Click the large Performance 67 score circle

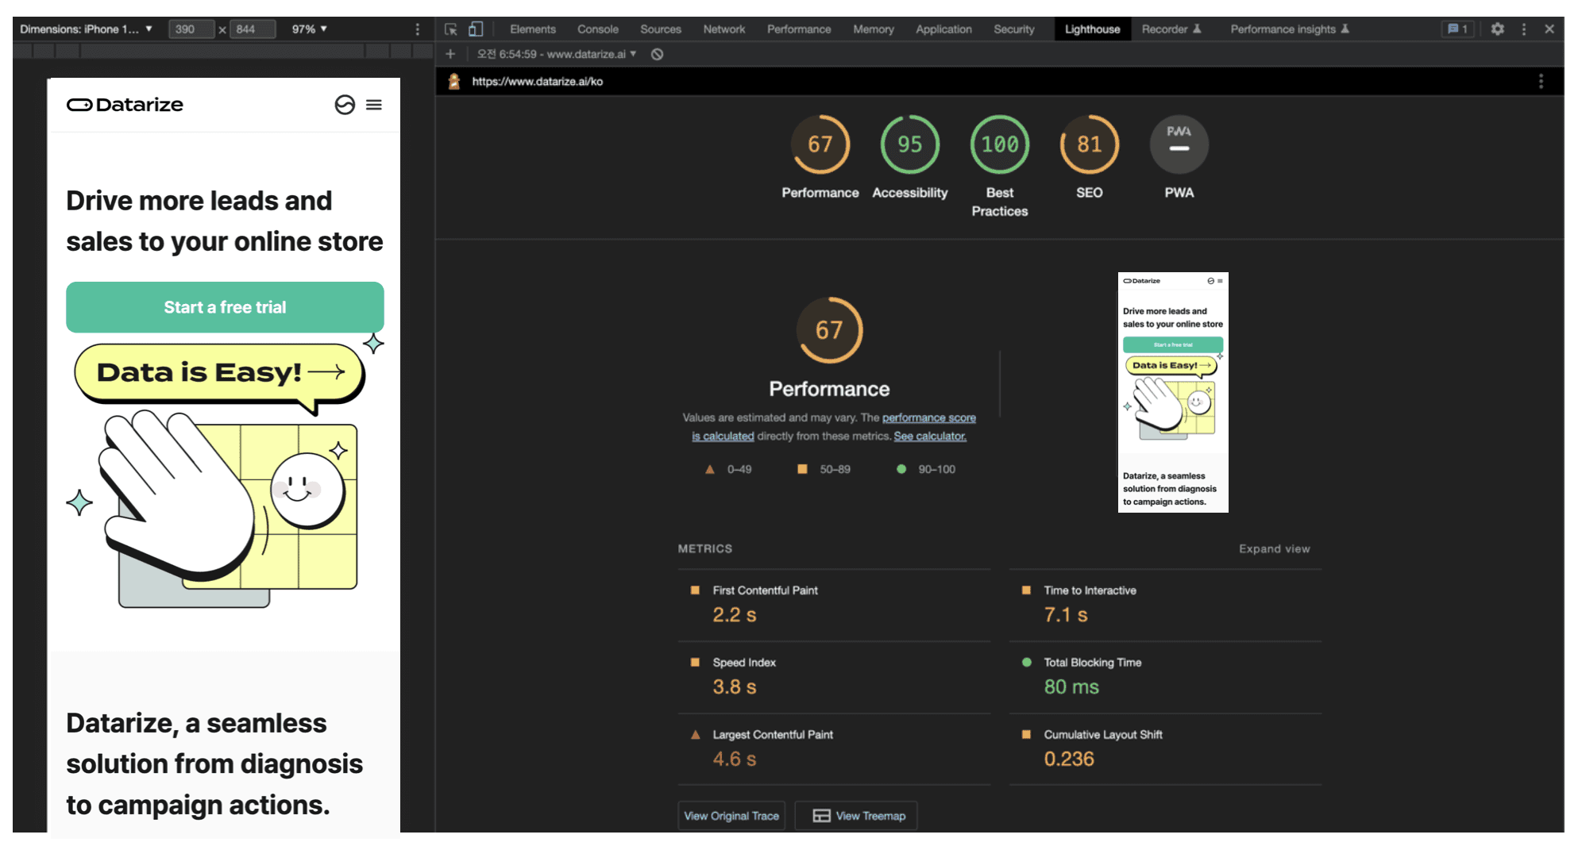829,330
